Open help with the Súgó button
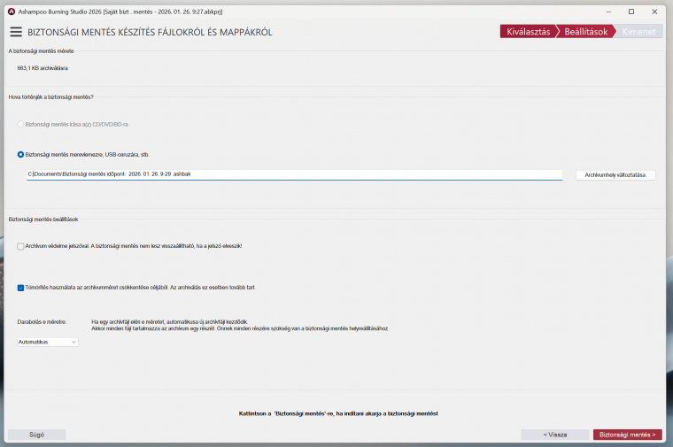This screenshot has height=447, width=673. tap(36, 435)
